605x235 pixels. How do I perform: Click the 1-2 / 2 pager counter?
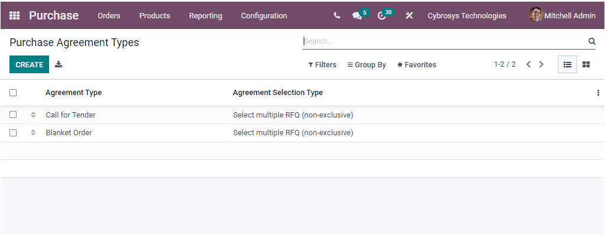tap(505, 64)
